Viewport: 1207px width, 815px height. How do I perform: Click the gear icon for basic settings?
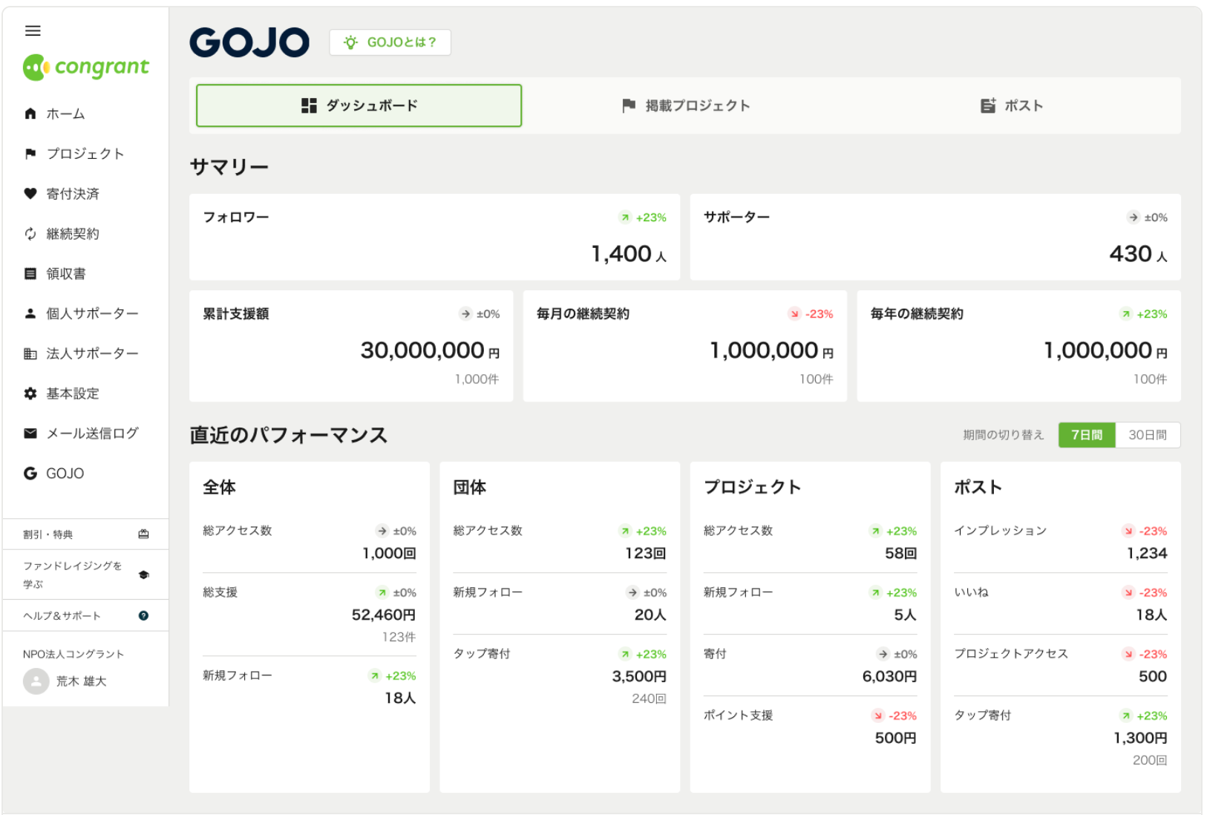(30, 393)
